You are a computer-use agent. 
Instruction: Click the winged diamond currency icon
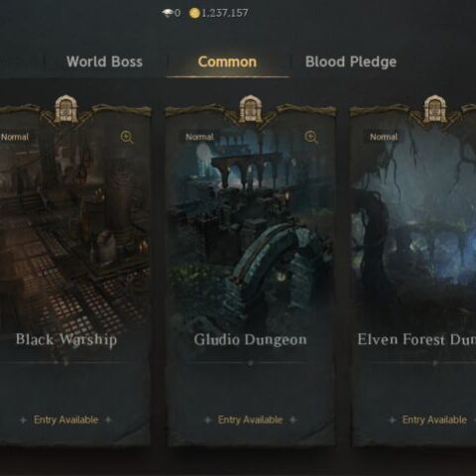pyautogui.click(x=168, y=13)
